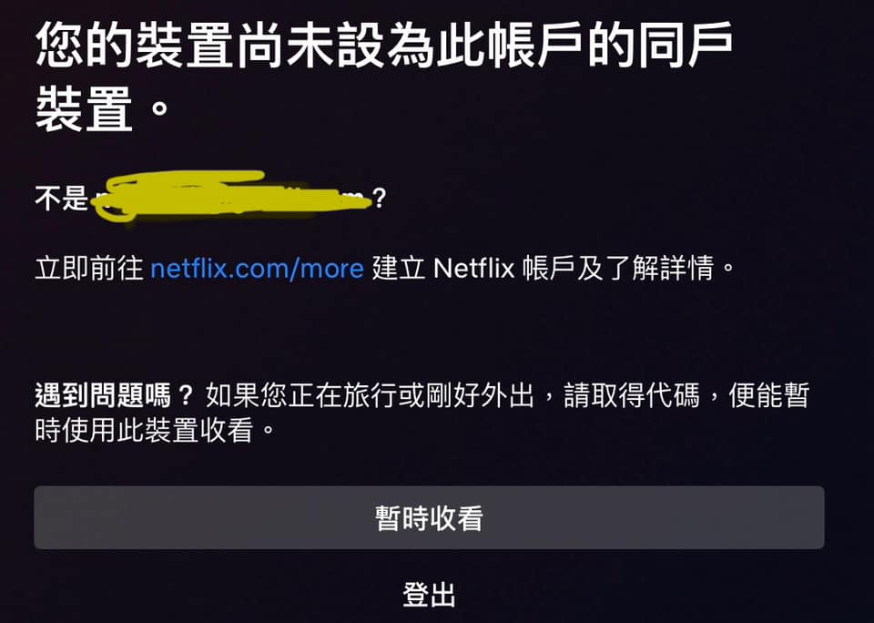
Task: Tap the 暫時收看 button
Action: [429, 517]
